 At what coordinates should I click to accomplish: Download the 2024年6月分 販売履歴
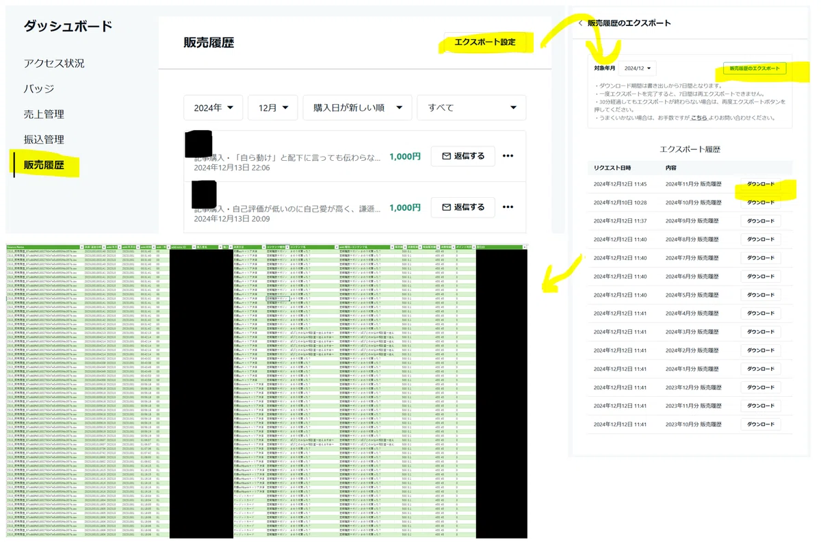point(761,276)
